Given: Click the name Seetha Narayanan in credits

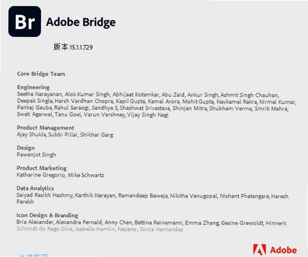Looking at the screenshot, I should [x=39, y=94].
